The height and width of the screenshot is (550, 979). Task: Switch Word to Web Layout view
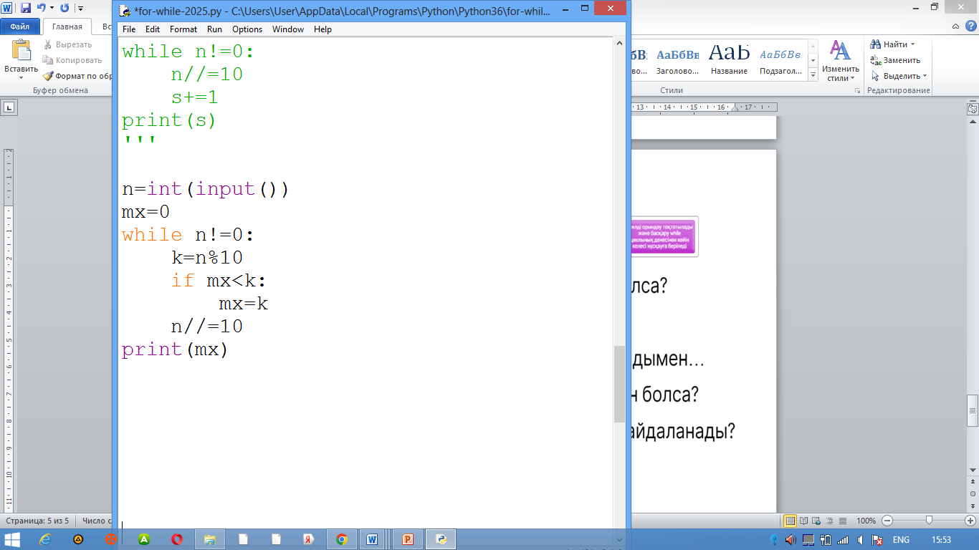pos(816,521)
